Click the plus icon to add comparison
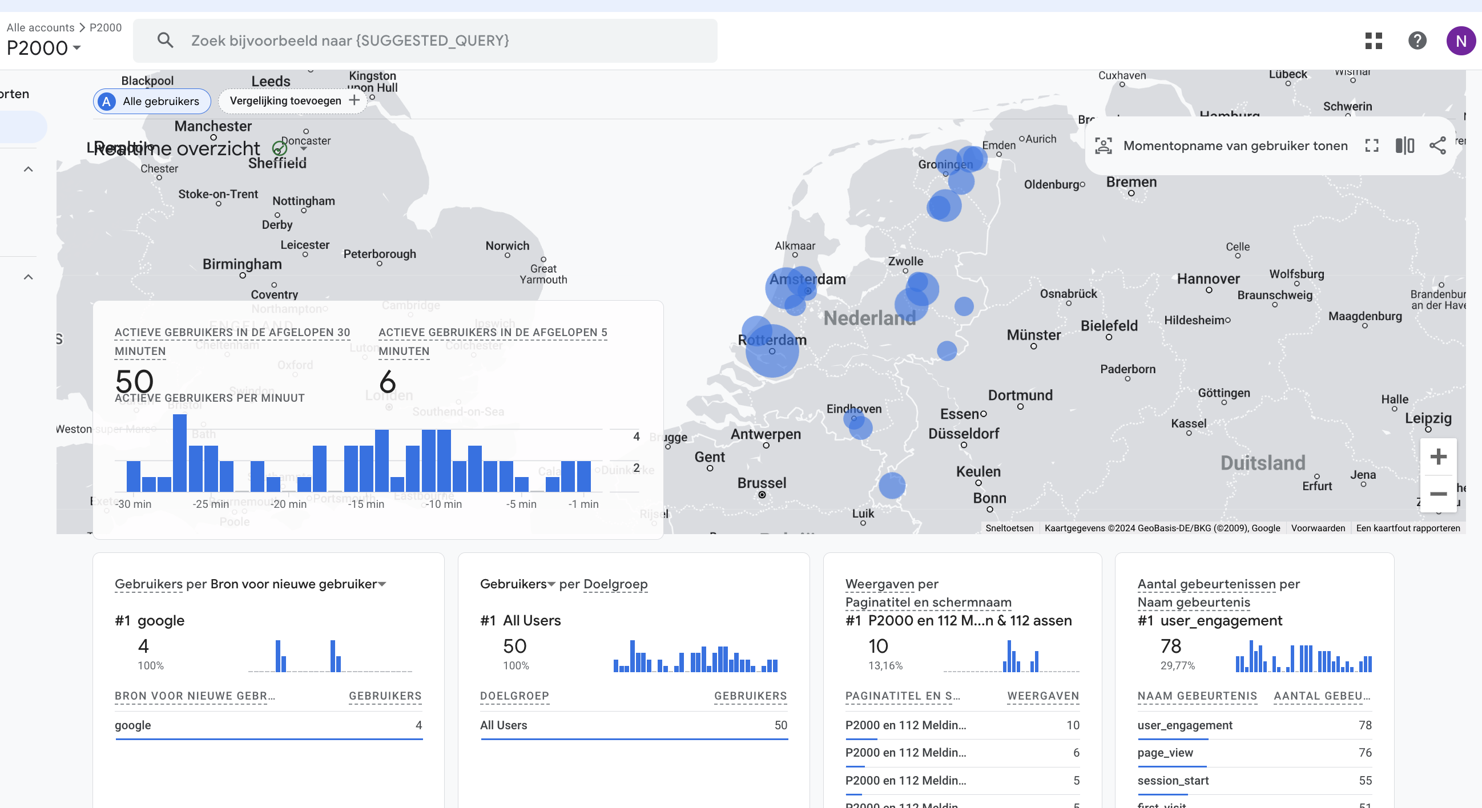Viewport: 1482px width, 808px height. (x=355, y=100)
